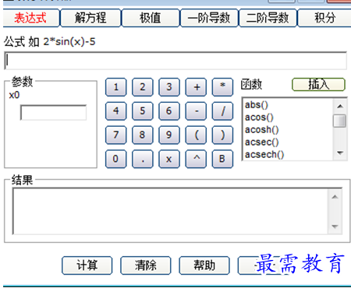
Task: Switch to the 积分 tab
Action: [x=324, y=18]
